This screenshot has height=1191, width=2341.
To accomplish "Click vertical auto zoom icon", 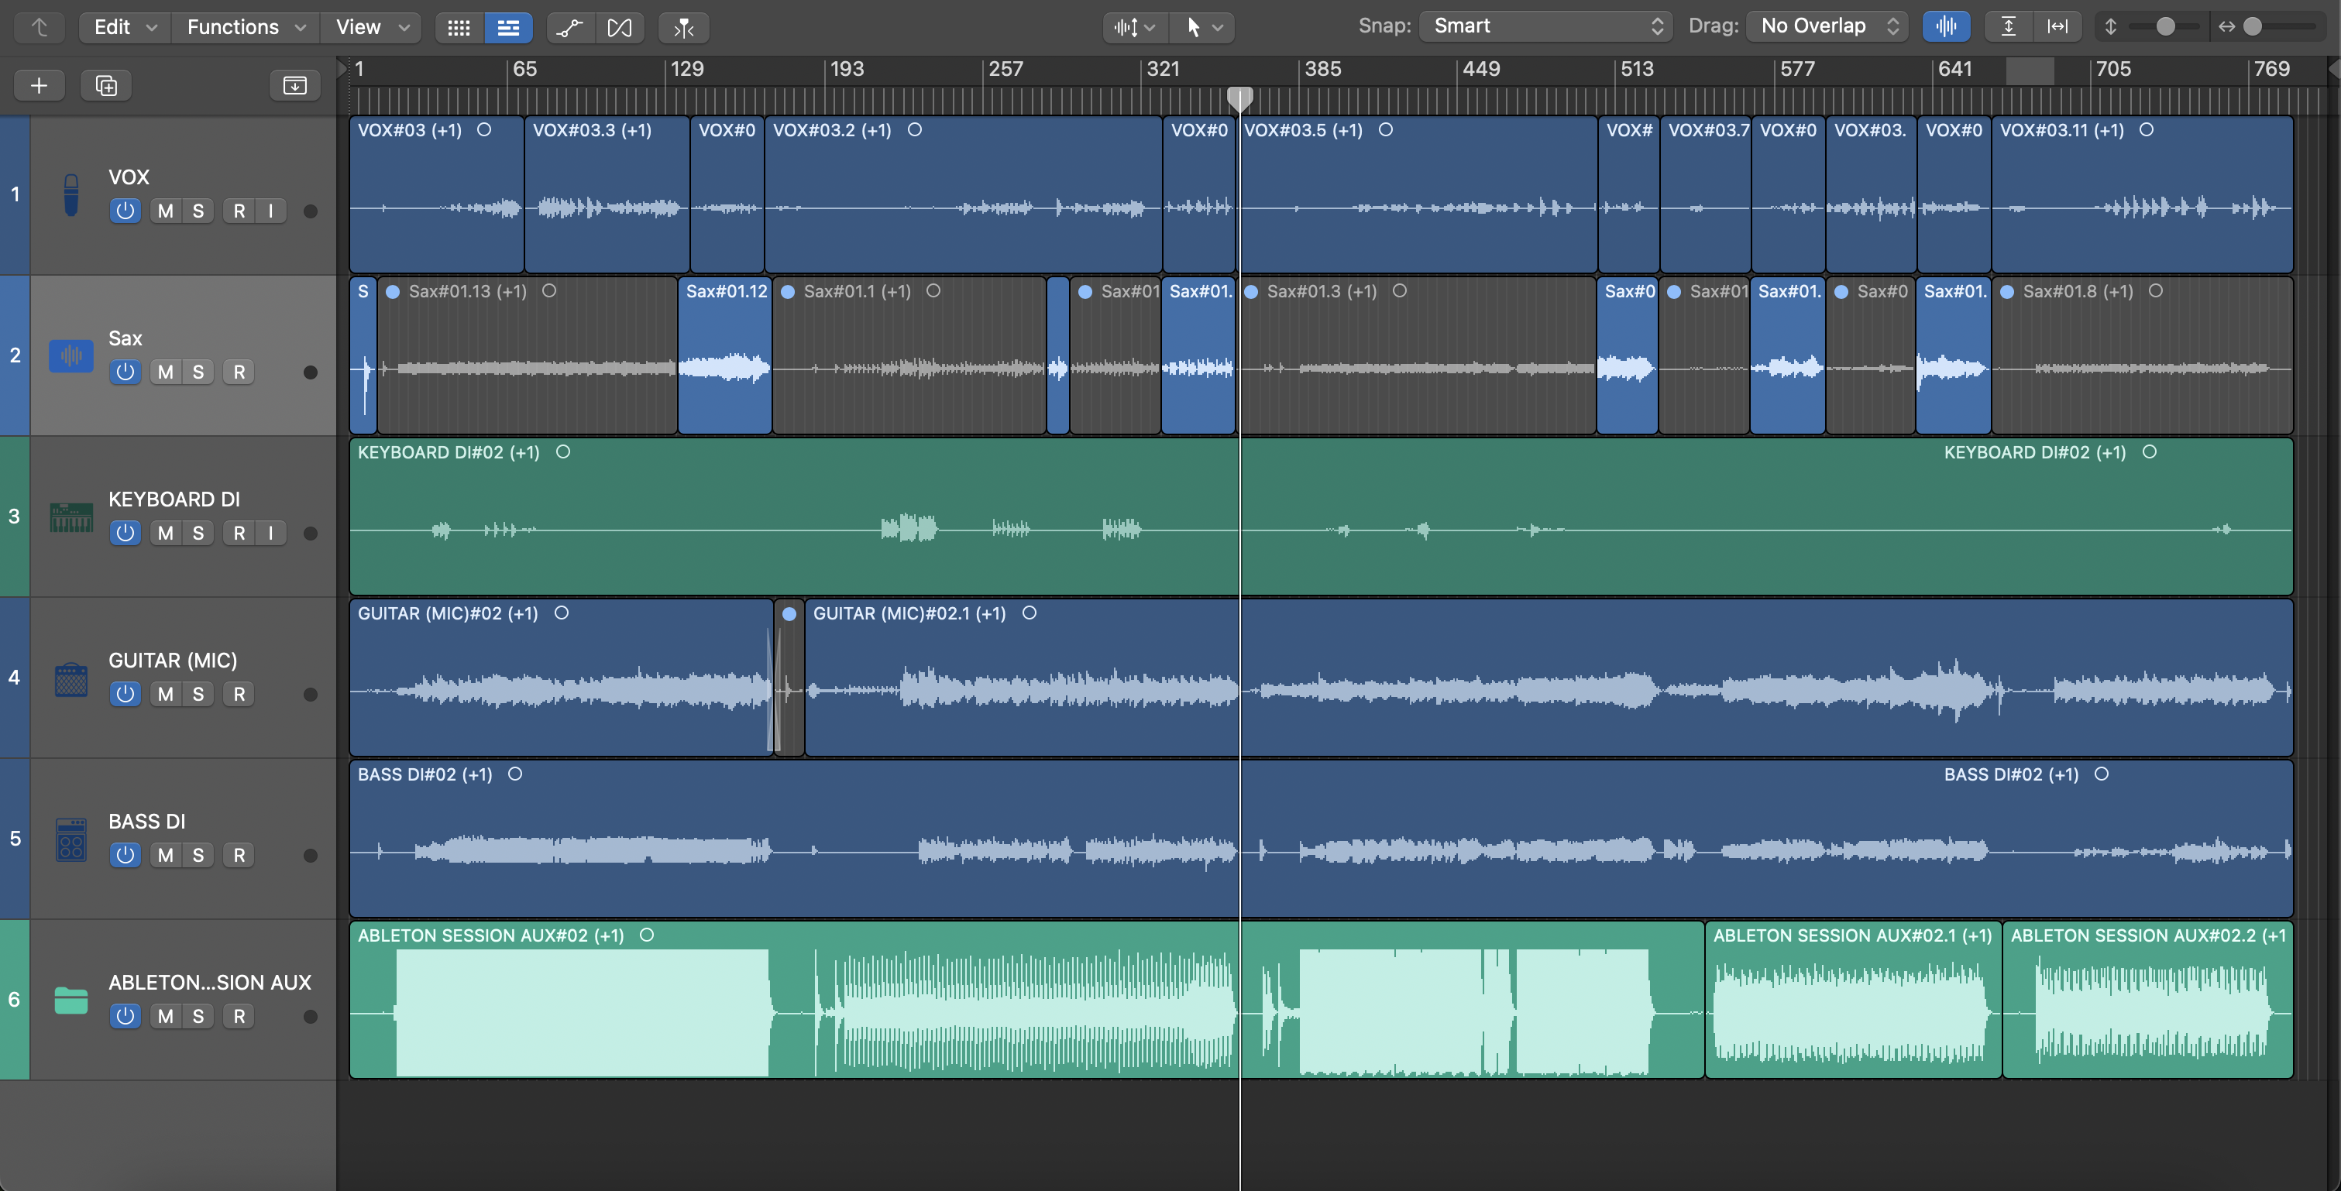I will 2009,26.
